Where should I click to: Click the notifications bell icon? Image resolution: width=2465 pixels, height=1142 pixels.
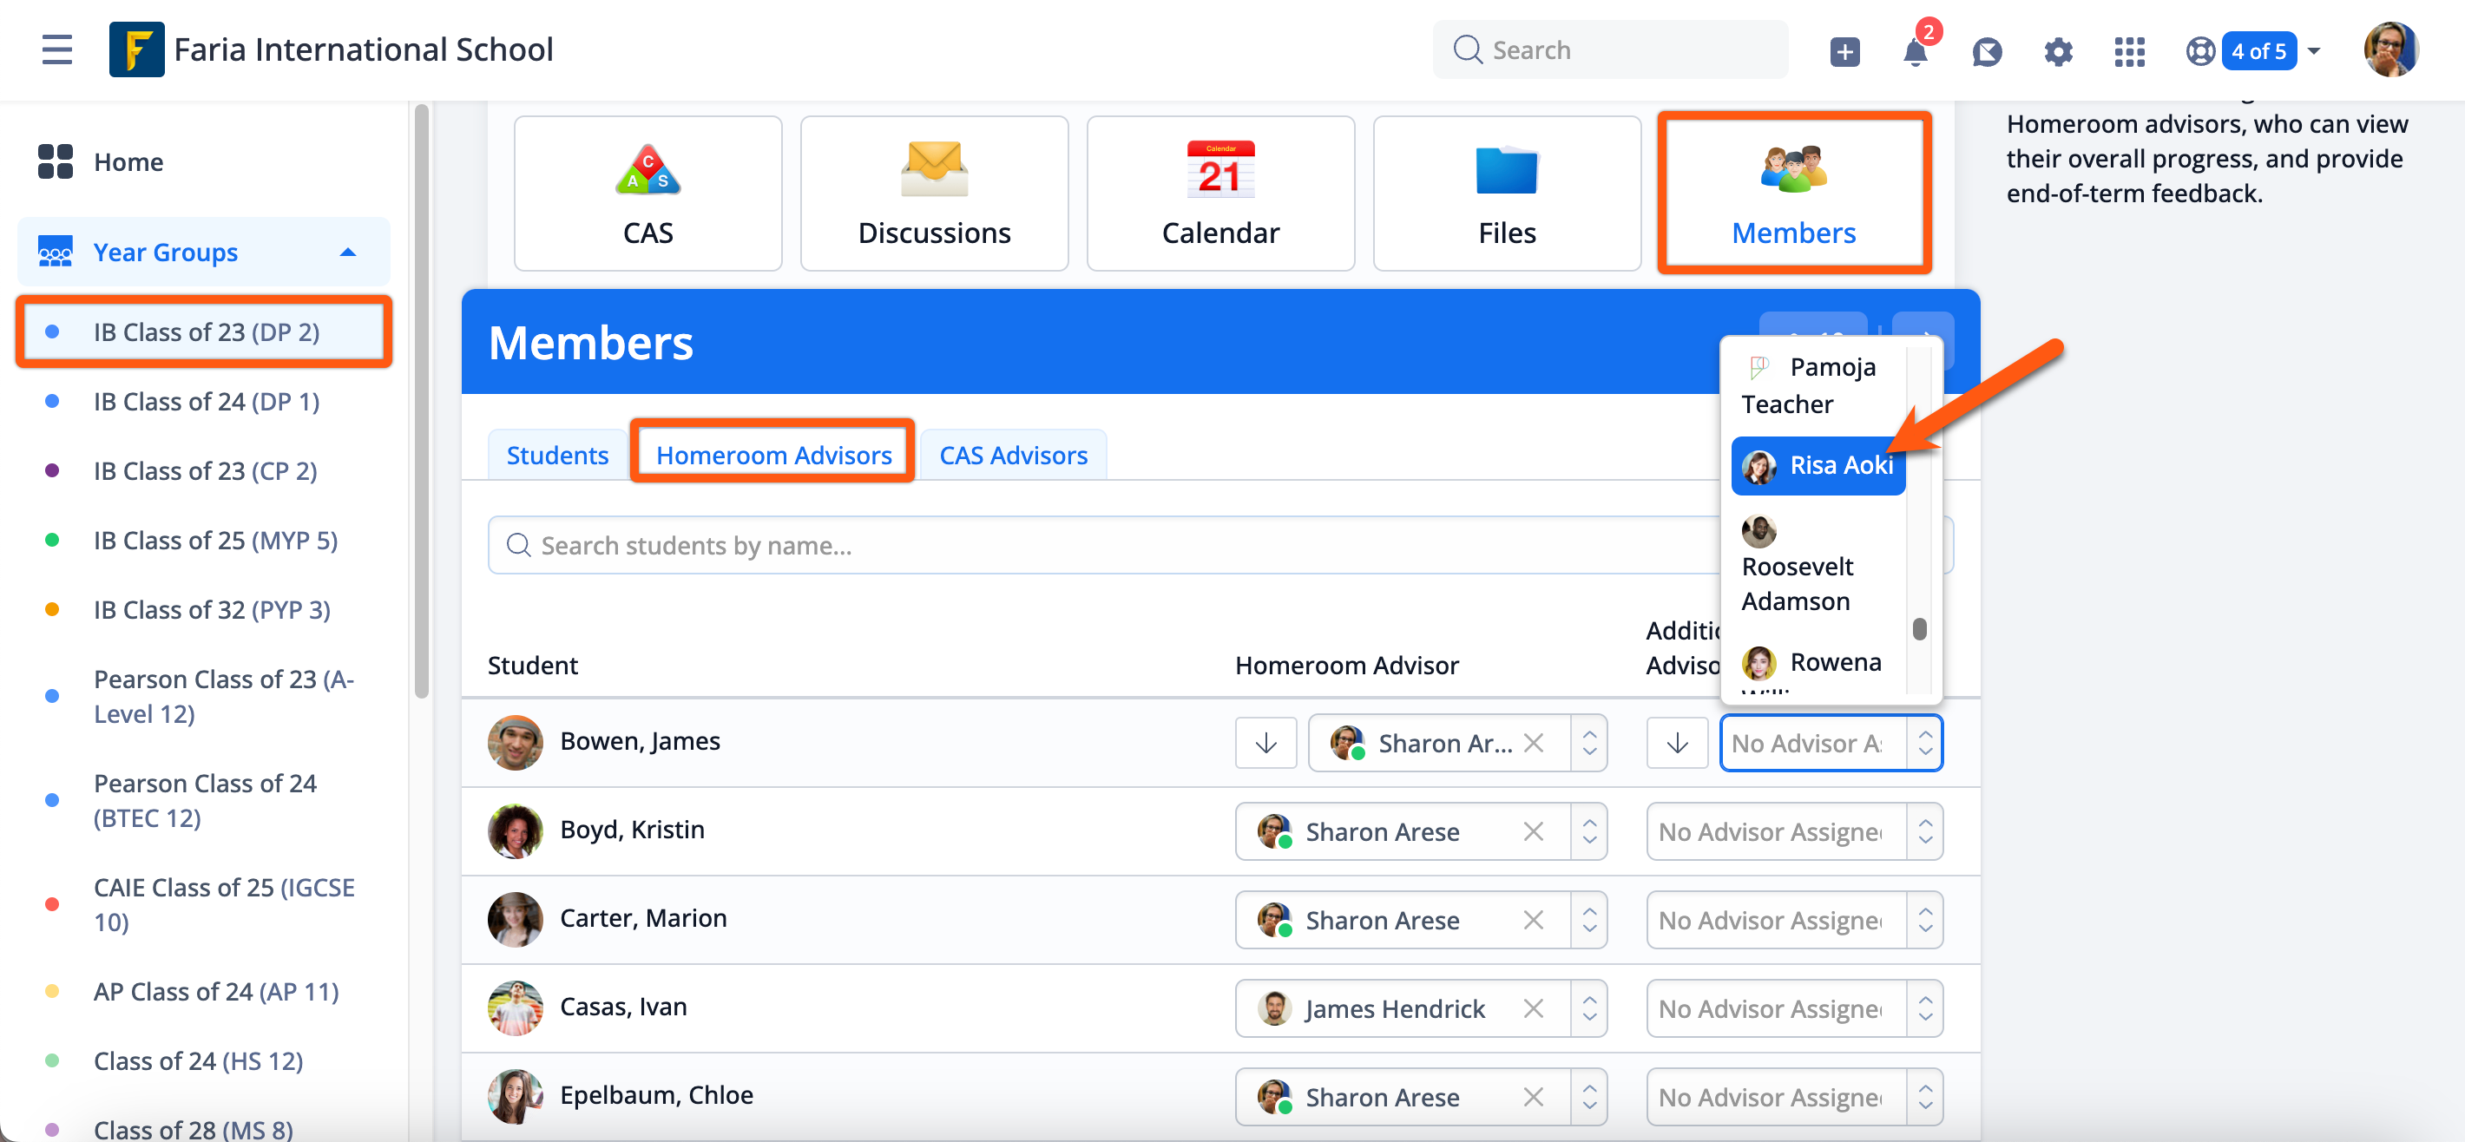click(1915, 52)
